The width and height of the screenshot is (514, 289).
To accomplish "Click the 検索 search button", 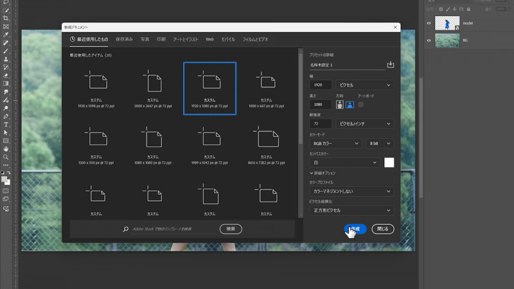I will point(231,229).
